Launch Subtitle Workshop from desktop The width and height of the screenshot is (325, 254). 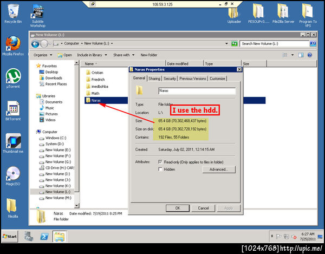pos(38,16)
